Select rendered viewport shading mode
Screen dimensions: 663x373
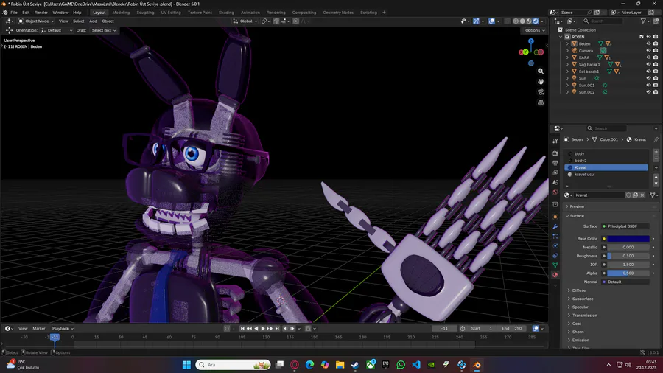pos(536,21)
